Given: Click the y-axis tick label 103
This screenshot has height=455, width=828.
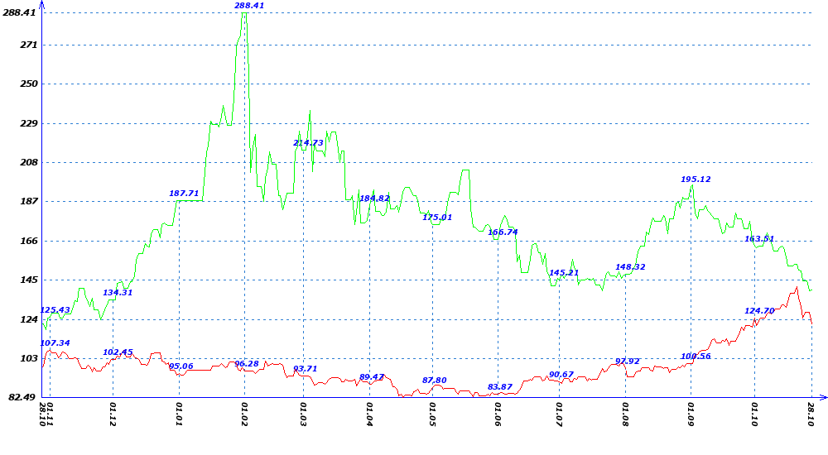Looking at the screenshot, I should [28, 359].
